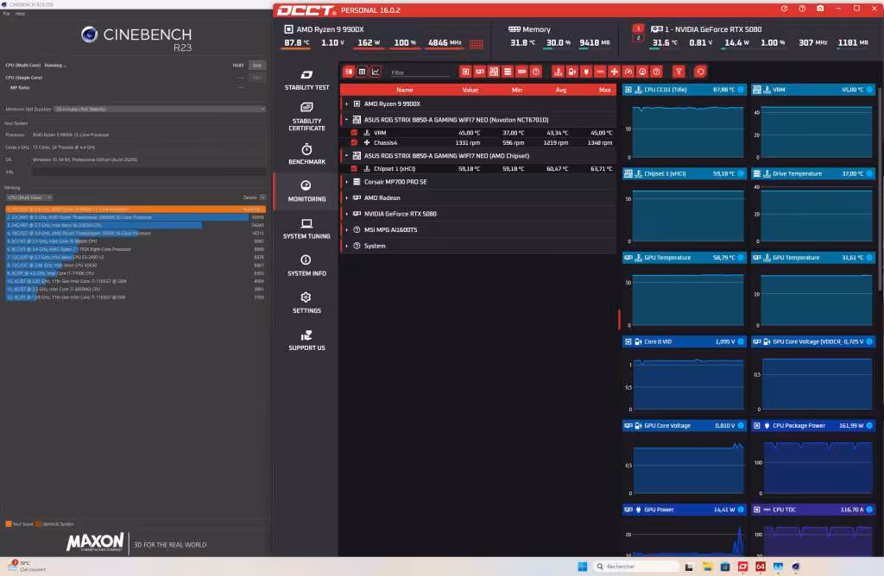Click Start button beside CPU (Single Core)

pyautogui.click(x=257, y=78)
